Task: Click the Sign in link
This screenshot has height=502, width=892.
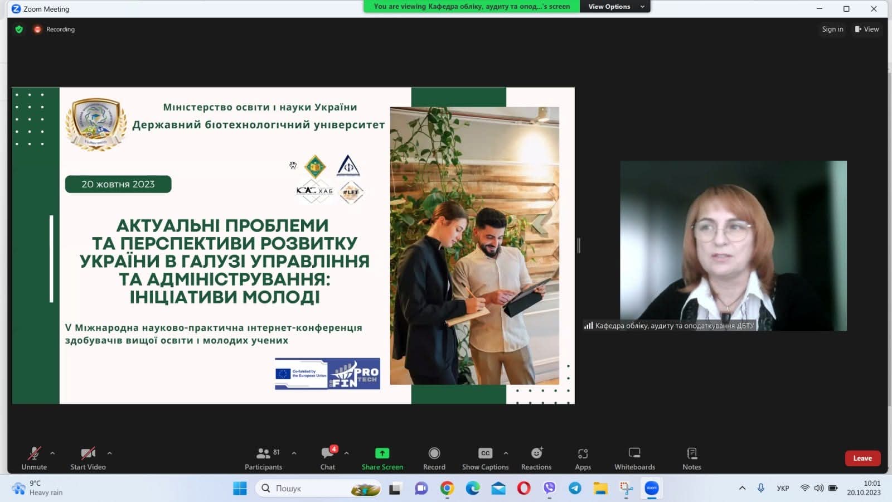Action: (x=832, y=30)
